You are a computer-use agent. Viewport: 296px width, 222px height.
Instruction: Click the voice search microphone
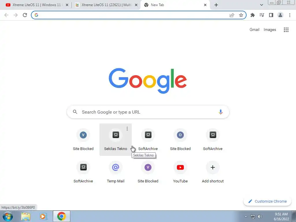pos(221,112)
